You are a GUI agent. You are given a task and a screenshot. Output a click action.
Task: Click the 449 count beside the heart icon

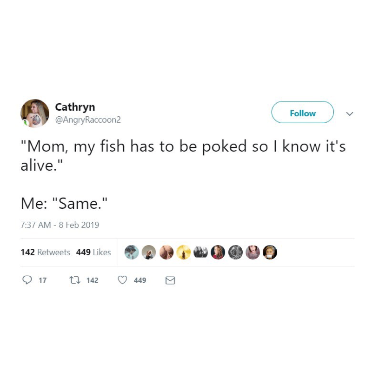click(x=140, y=280)
